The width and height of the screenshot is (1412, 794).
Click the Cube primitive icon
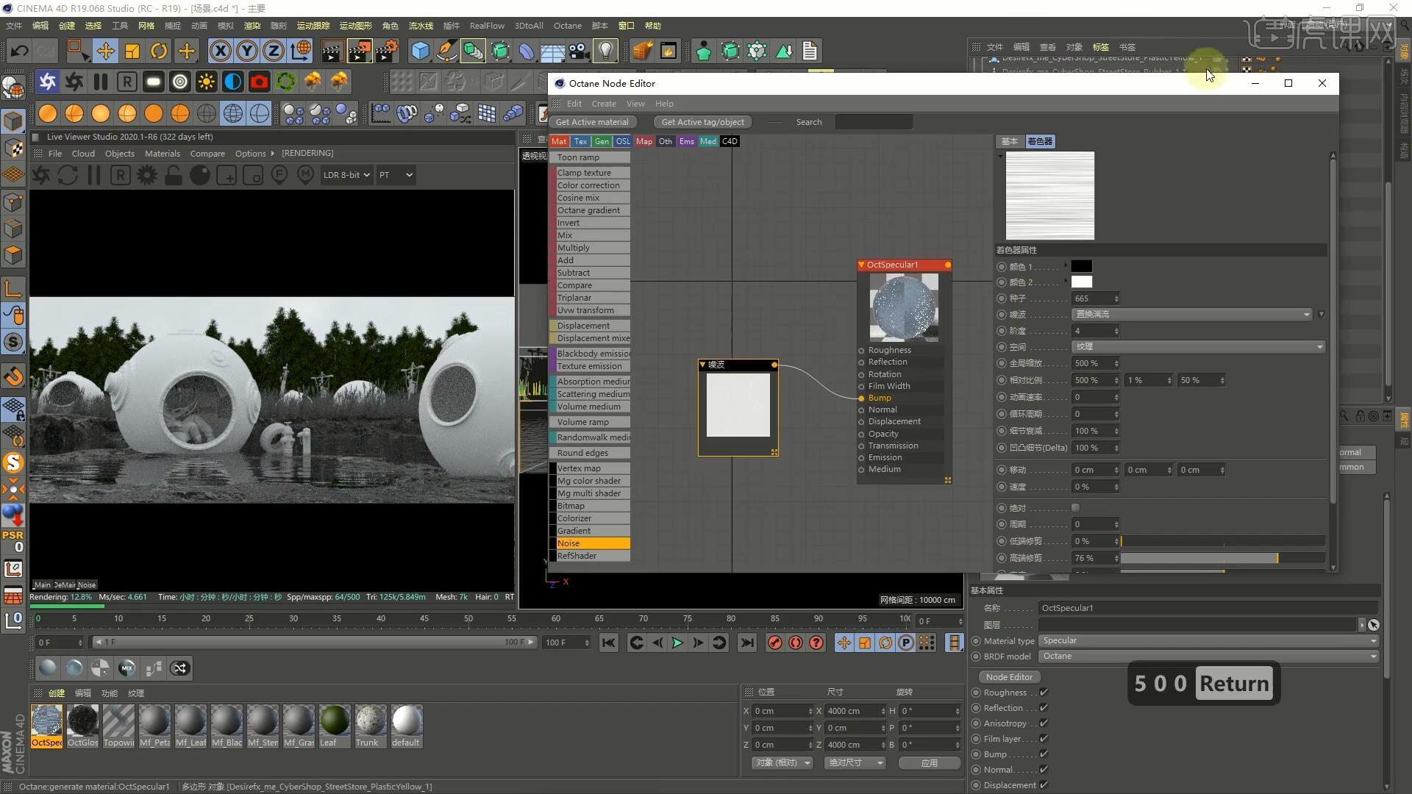point(420,51)
